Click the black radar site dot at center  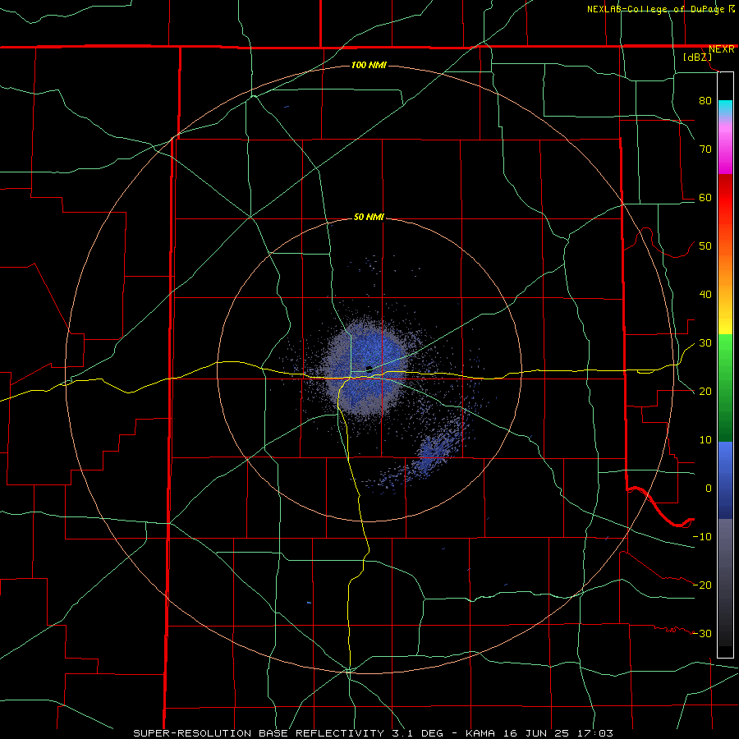(369, 369)
